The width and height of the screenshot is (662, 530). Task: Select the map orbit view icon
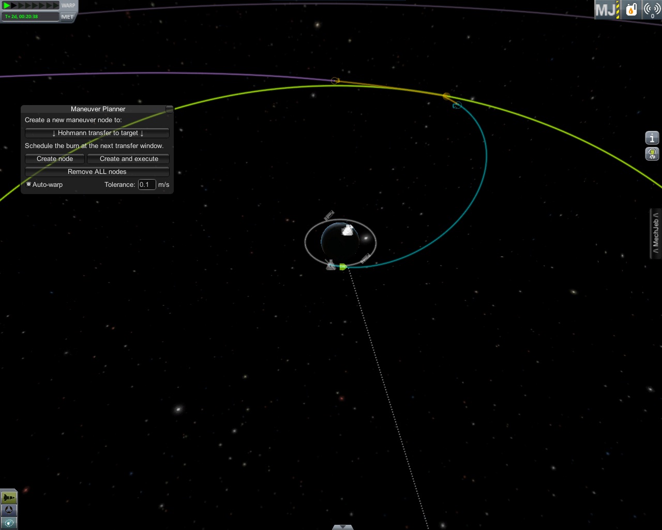pos(9,523)
